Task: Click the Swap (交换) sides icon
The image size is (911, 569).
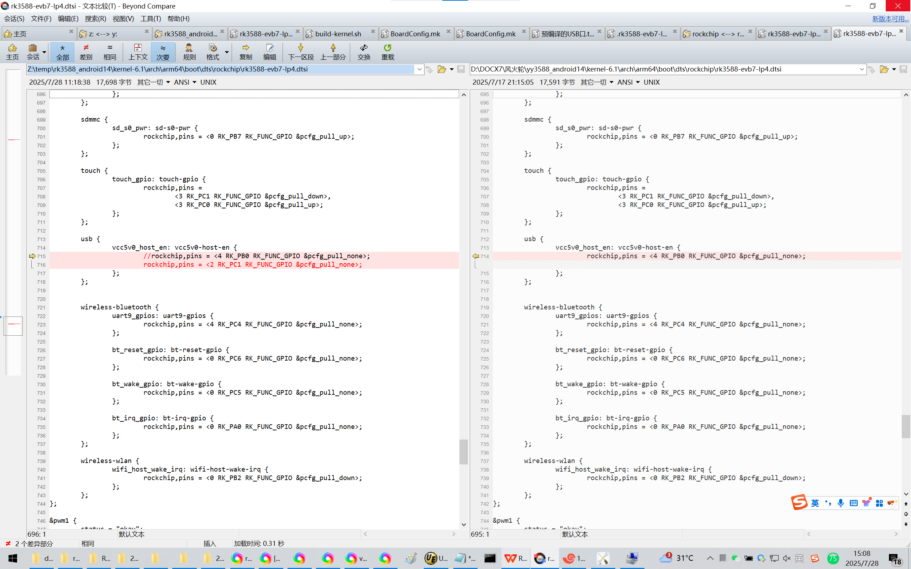Action: [x=364, y=48]
